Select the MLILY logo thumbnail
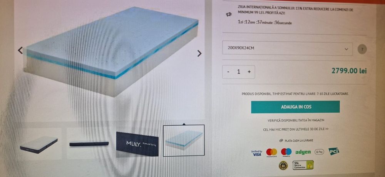The height and width of the screenshot is (177, 385). pyautogui.click(x=137, y=144)
